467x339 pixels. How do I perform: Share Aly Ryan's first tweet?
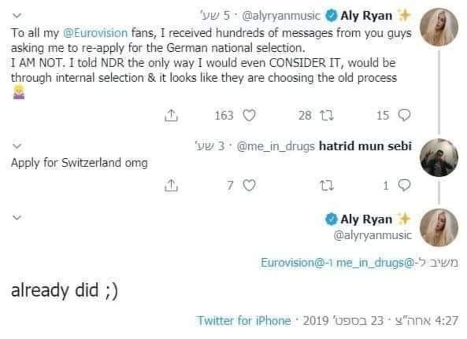(170, 115)
